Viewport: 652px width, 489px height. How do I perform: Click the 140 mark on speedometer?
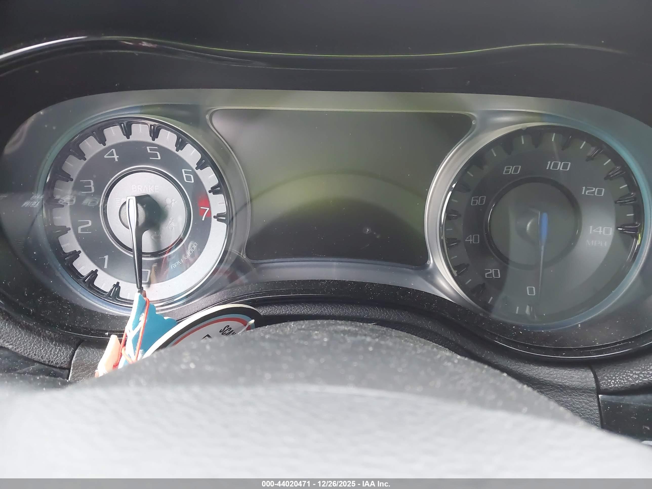600,231
